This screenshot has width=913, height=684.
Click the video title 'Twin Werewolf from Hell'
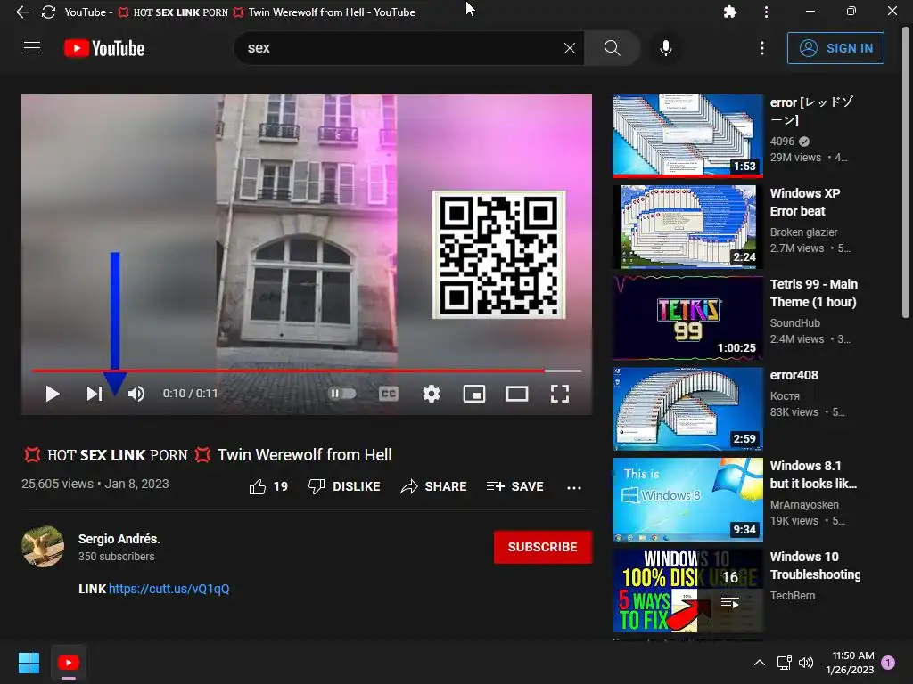[305, 455]
